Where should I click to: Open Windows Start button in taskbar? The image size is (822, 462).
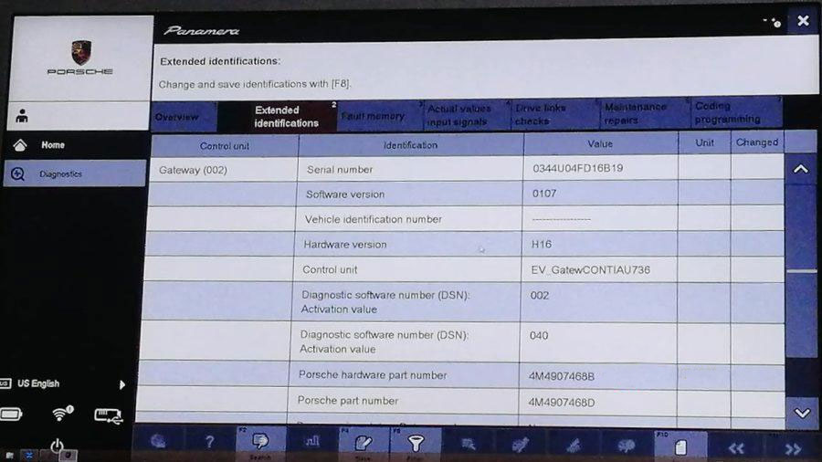pyautogui.click(x=9, y=456)
